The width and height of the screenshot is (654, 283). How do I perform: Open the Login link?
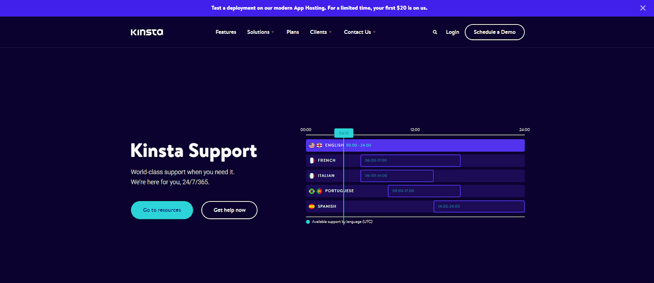pos(452,32)
